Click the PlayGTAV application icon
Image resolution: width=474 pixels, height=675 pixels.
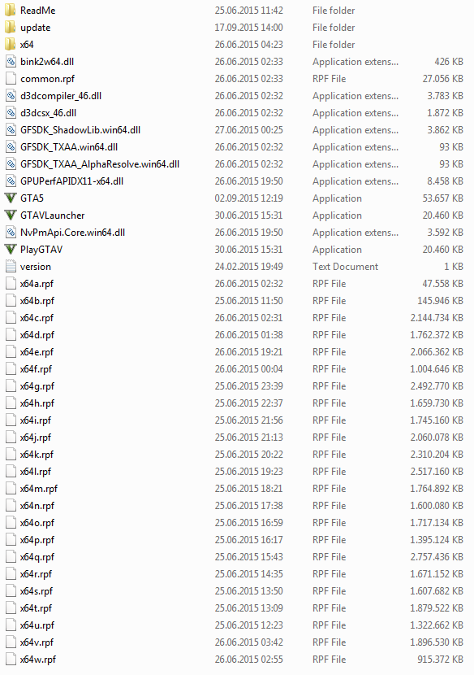pos(11,249)
